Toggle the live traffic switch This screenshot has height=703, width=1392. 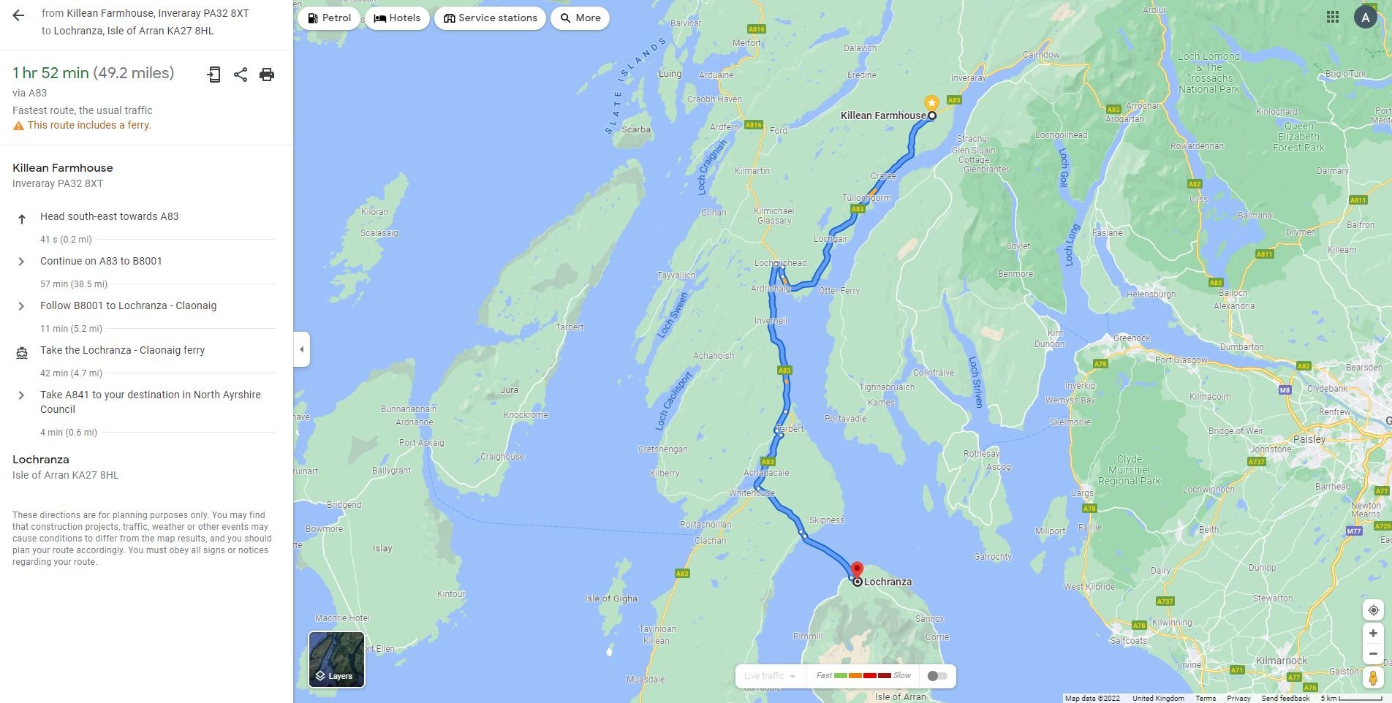click(x=937, y=676)
